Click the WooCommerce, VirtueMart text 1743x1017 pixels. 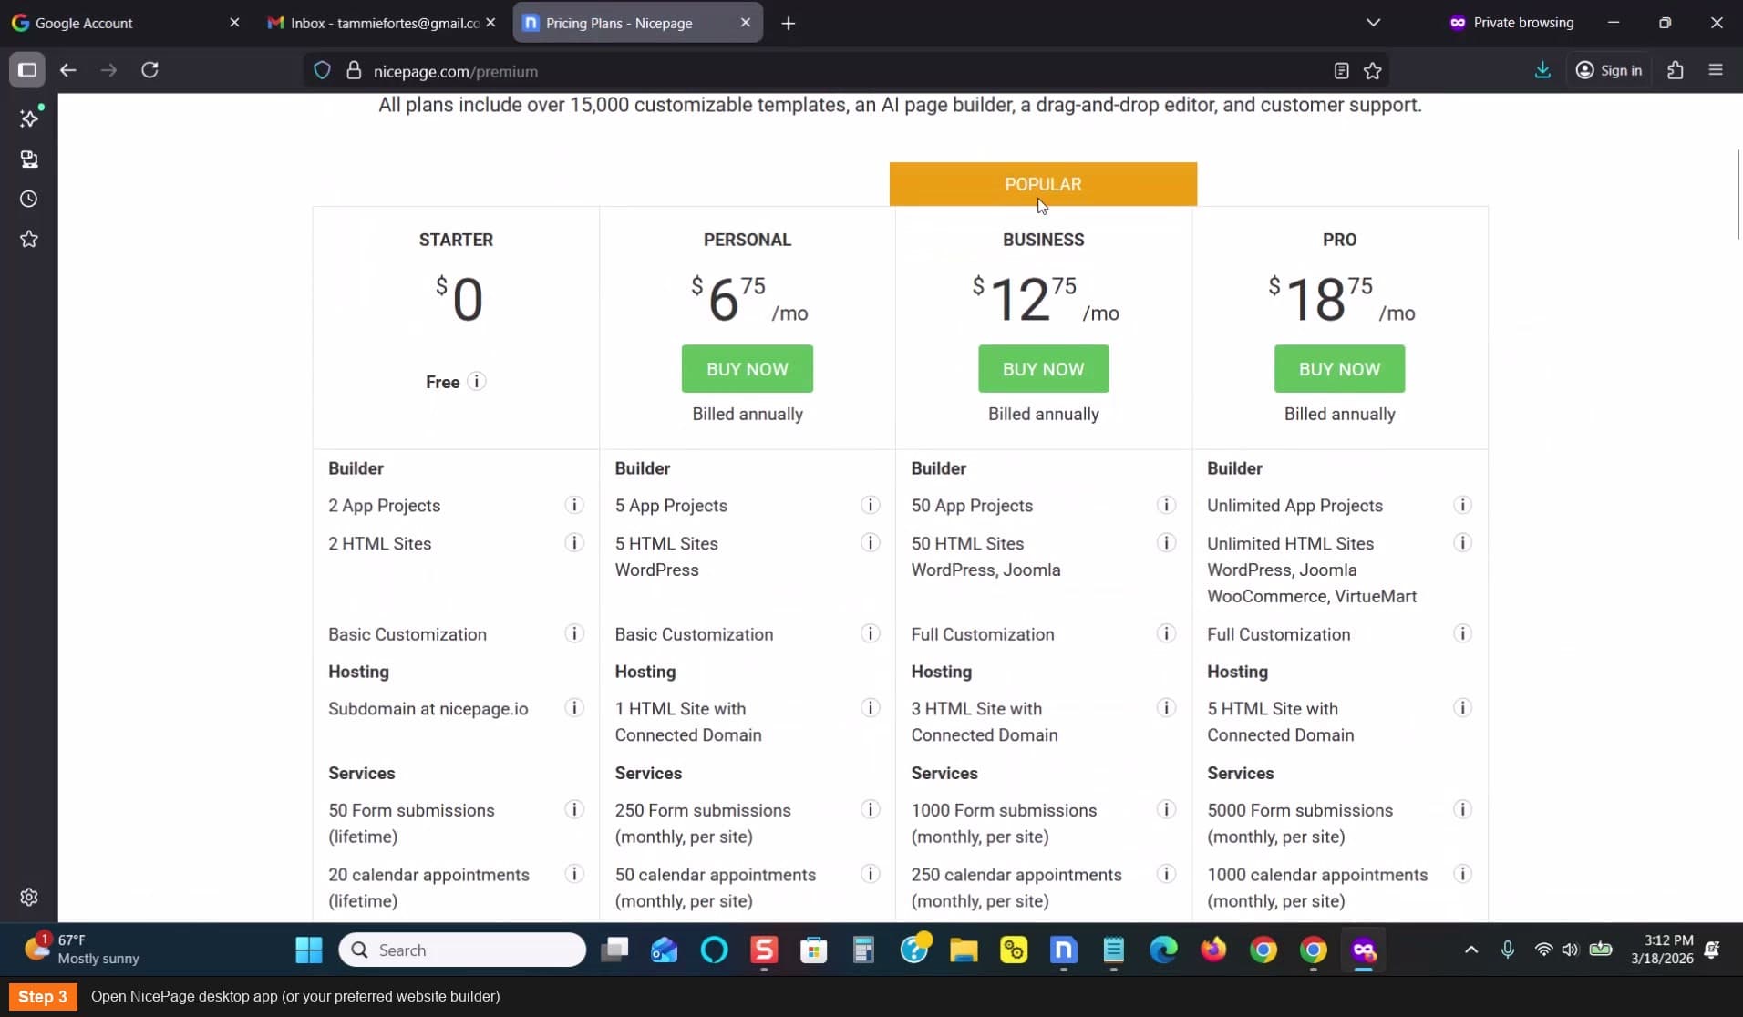point(1312,596)
